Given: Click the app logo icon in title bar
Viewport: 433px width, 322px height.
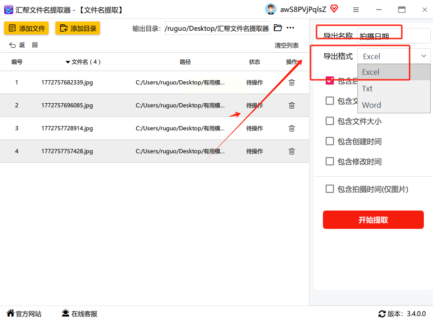Looking at the screenshot, I should pos(9,10).
